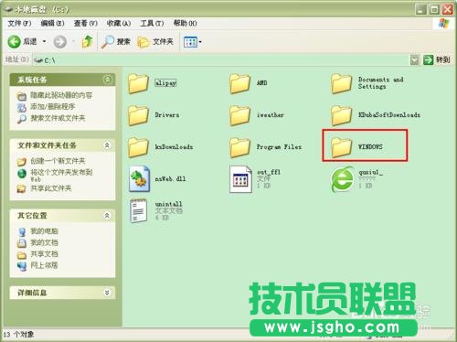Select the Documents and Settings folder icon
The width and height of the screenshot is (457, 342).
[342, 83]
